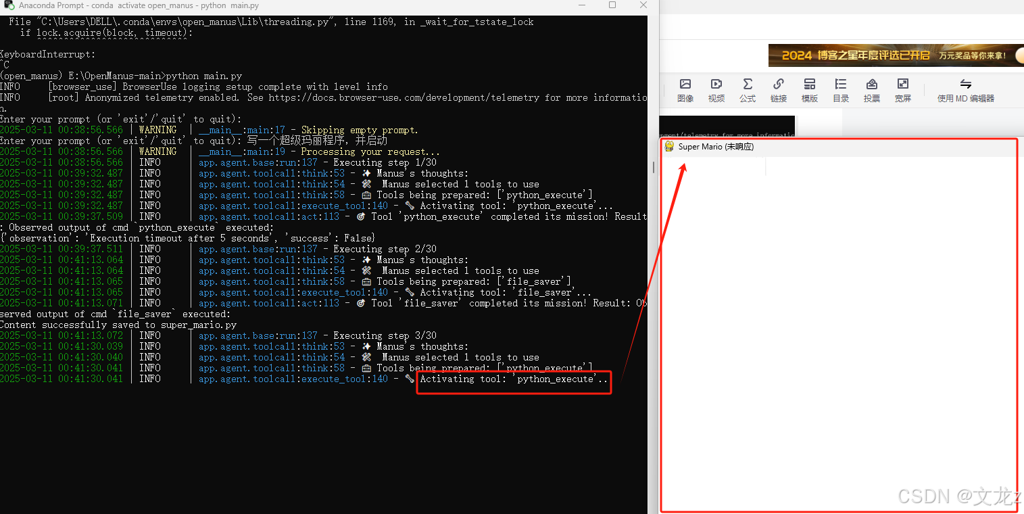Screen dimensions: 1024x514
Task: Insert a table of contents via 目录
Action: coord(840,89)
